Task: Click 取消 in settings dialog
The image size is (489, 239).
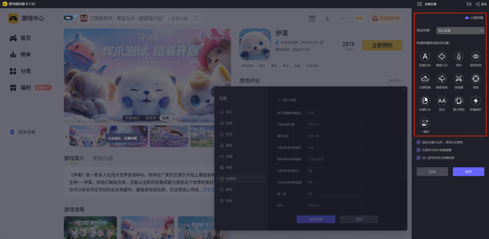Action: click(359, 219)
